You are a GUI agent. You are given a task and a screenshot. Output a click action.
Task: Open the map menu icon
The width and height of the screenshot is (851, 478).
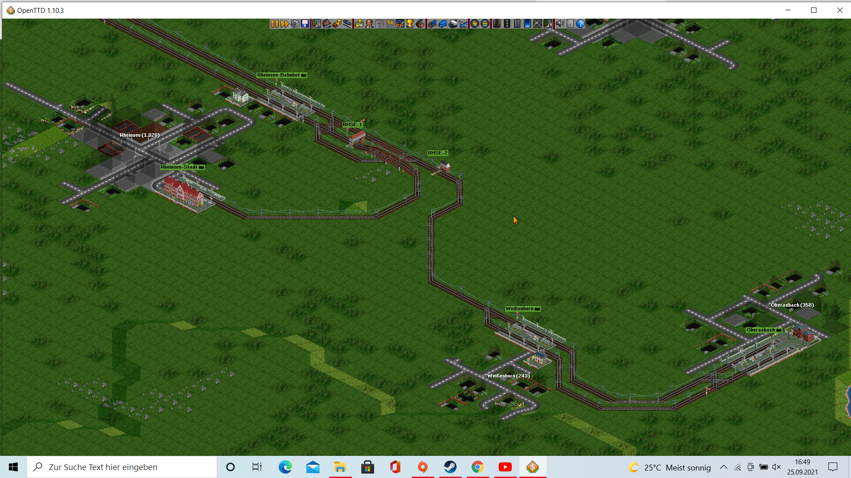point(316,24)
